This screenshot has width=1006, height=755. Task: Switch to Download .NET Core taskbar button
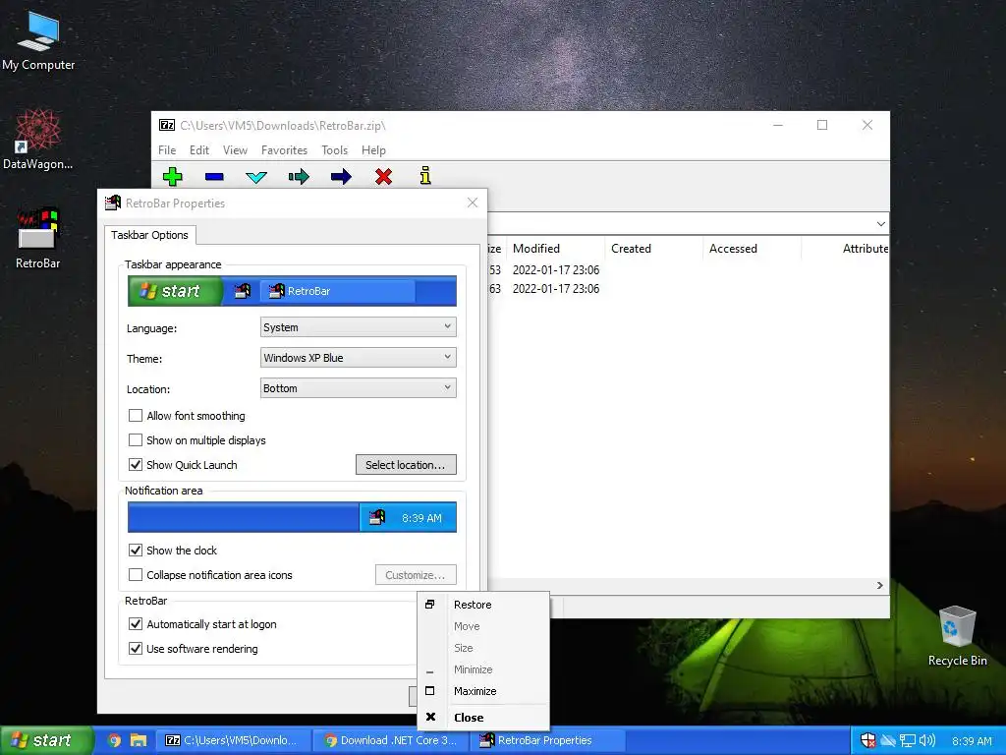(x=391, y=740)
